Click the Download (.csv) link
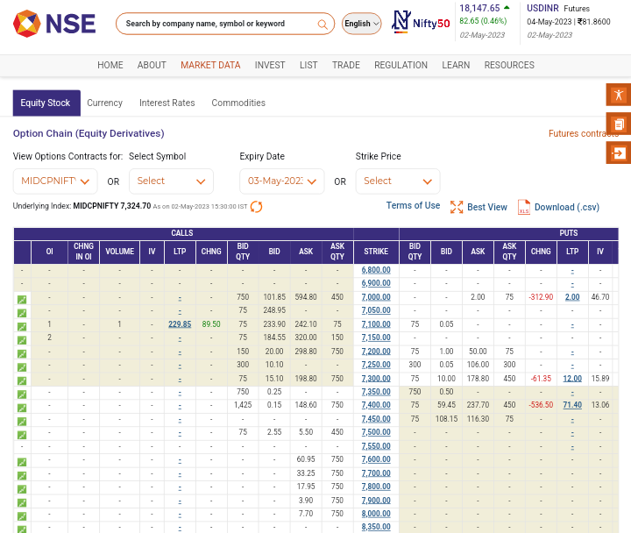 tap(567, 207)
